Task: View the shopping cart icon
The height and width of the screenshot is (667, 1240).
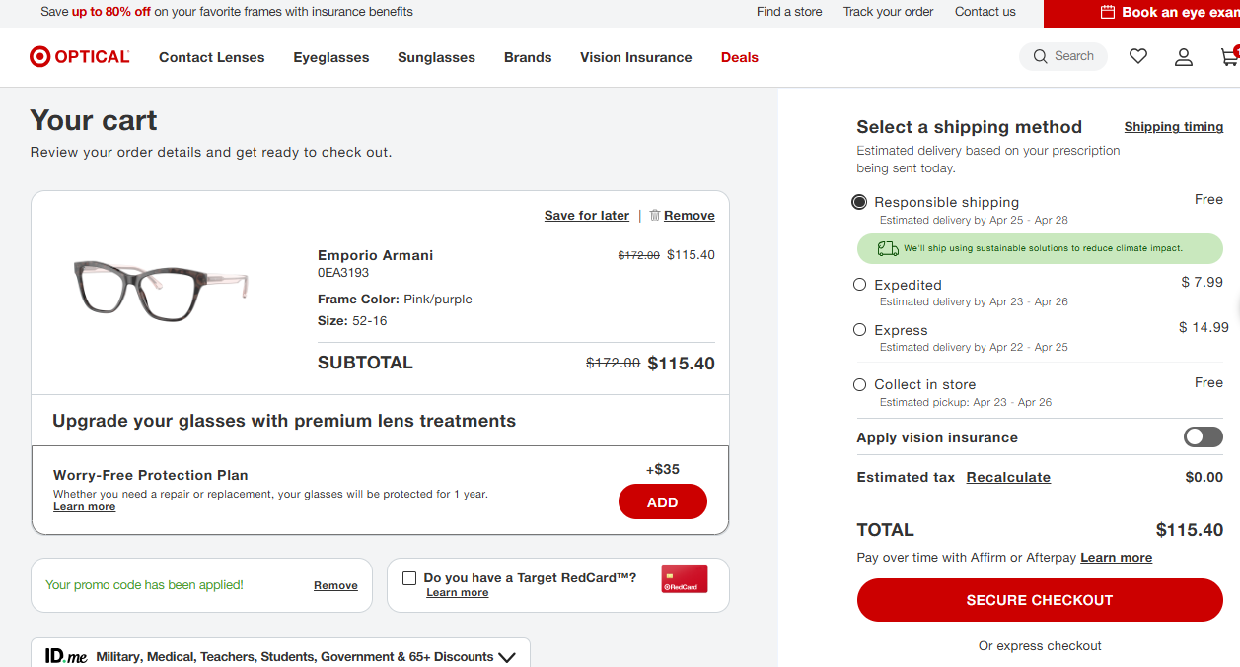Action: [x=1229, y=57]
